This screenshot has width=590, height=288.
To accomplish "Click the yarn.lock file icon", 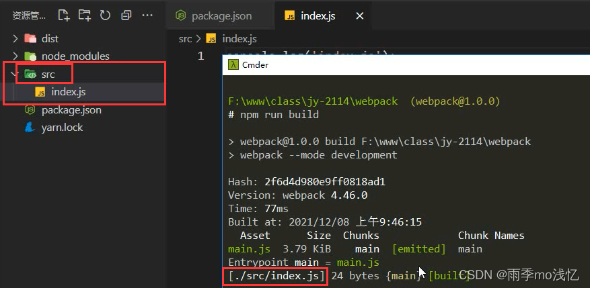I will click(x=30, y=128).
